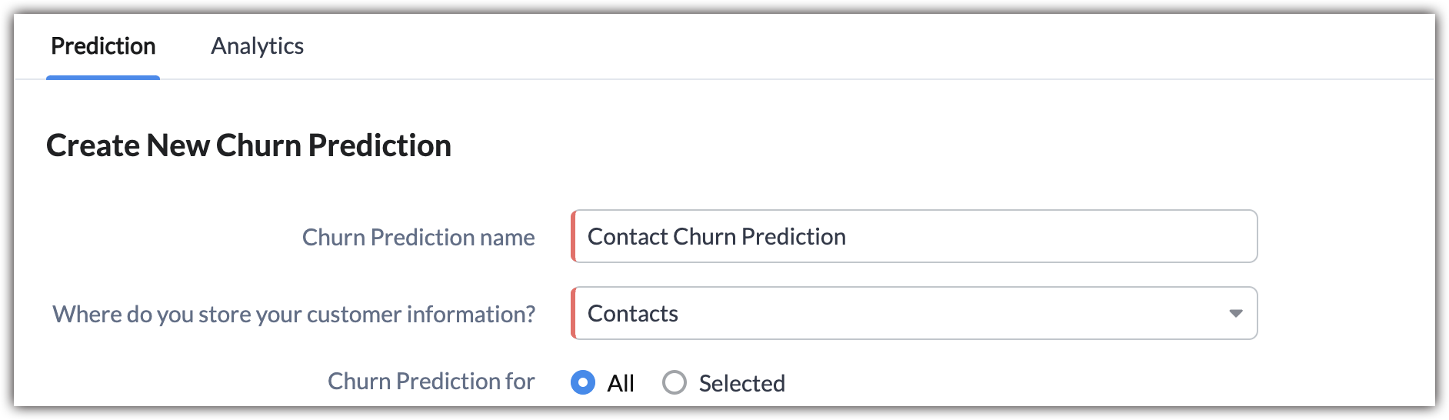
Task: Click the "Create New Churn Prediction" heading
Action: click(x=248, y=145)
